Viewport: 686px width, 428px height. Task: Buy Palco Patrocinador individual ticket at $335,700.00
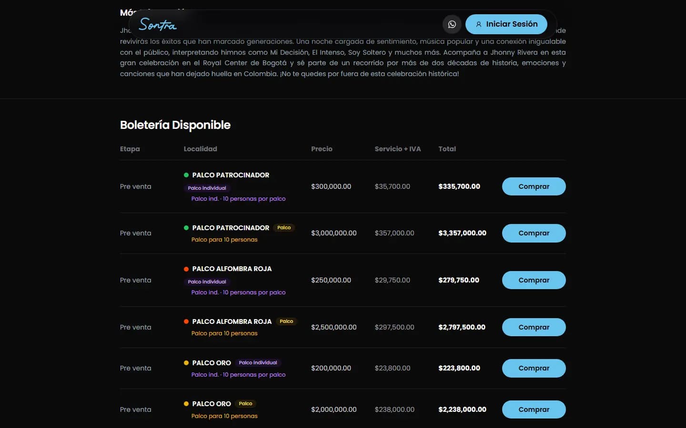point(534,186)
